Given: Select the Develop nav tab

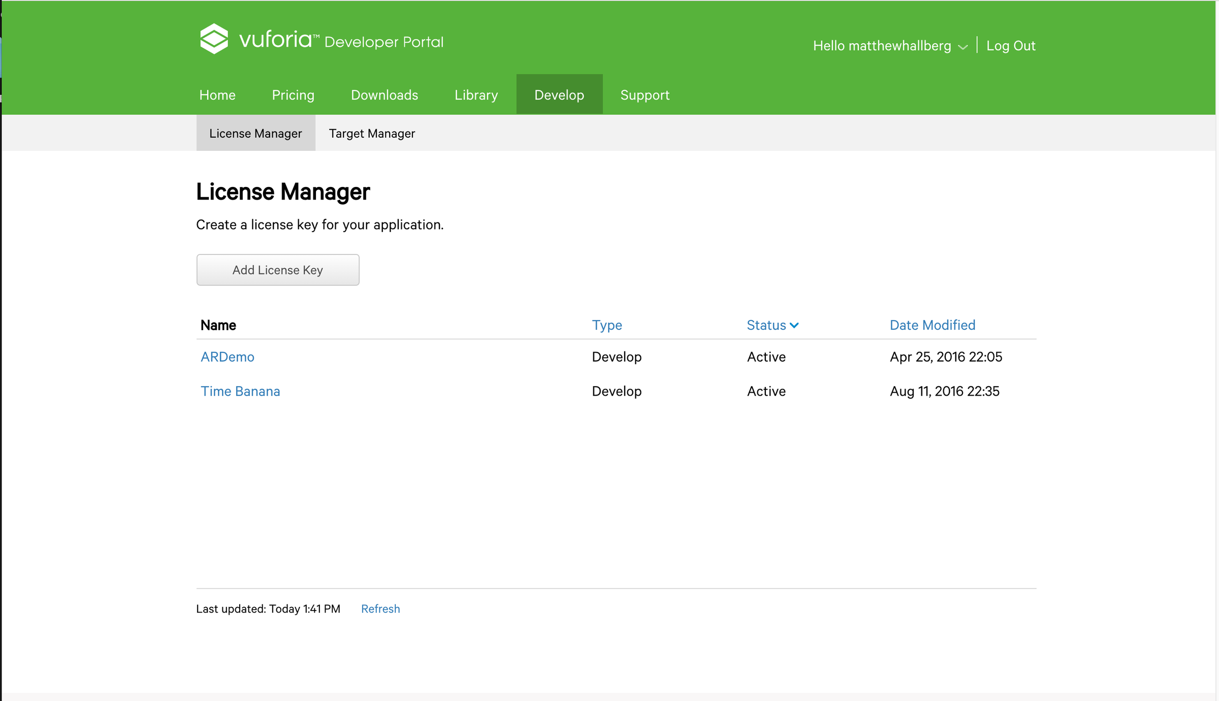Looking at the screenshot, I should coord(559,95).
